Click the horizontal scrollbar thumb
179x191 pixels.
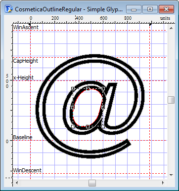point(92,183)
